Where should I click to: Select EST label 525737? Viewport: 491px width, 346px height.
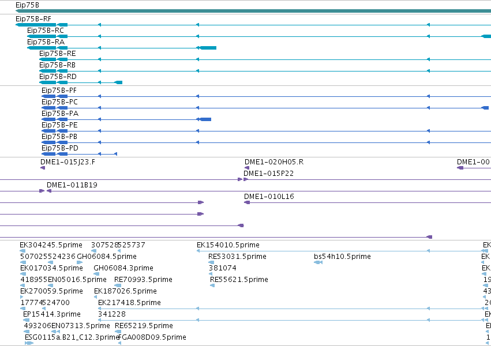(132, 245)
